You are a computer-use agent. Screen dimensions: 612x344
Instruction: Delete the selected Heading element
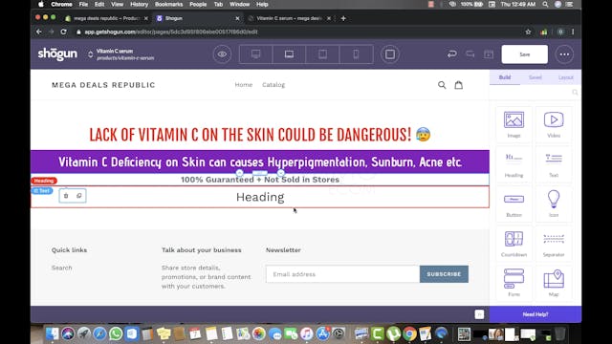tap(66, 196)
